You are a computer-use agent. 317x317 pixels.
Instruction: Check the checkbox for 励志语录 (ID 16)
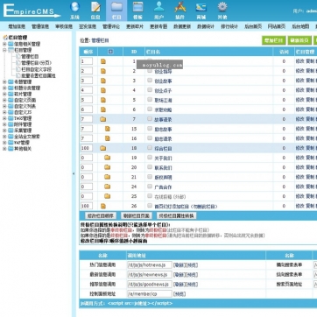coord(150,138)
